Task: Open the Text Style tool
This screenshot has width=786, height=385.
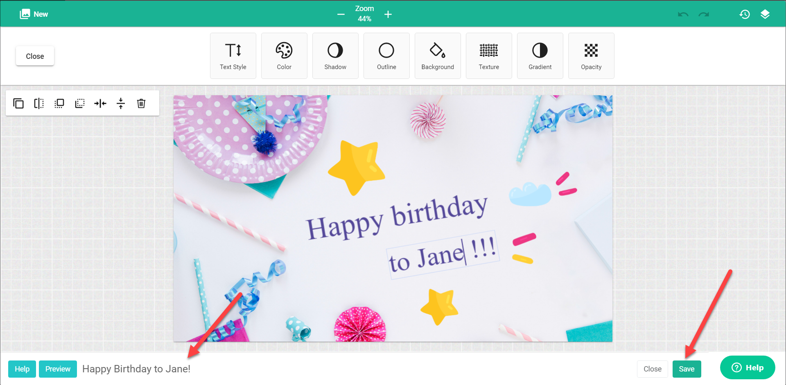Action: click(x=233, y=56)
